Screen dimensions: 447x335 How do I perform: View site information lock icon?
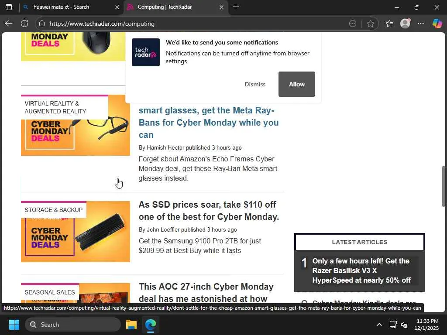42,24
